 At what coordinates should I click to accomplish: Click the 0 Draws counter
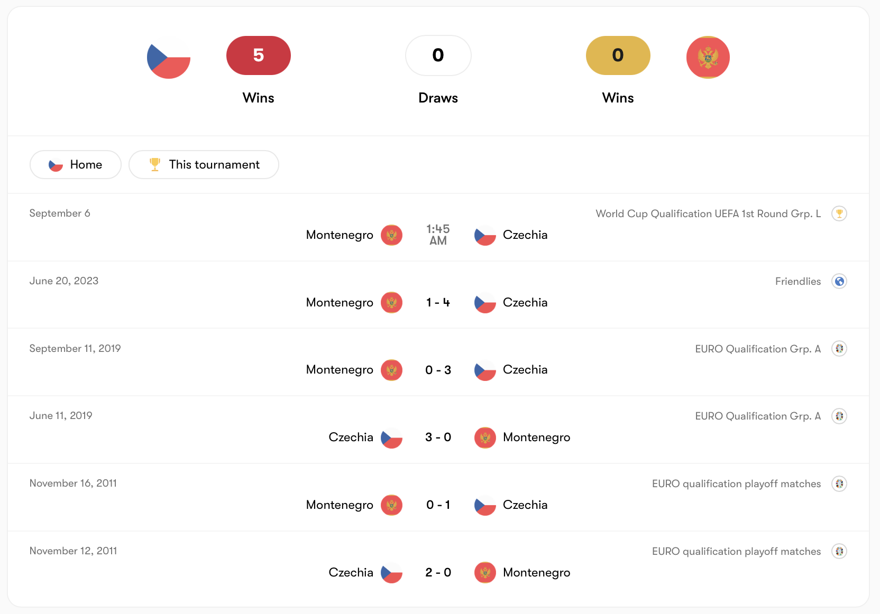(438, 55)
